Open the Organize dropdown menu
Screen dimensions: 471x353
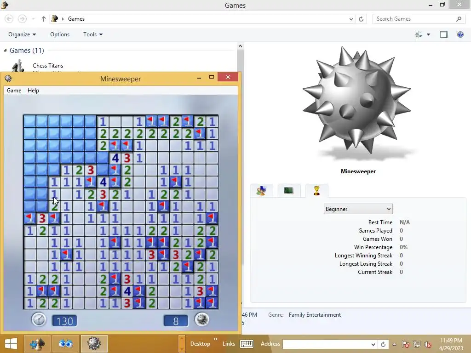tap(22, 34)
